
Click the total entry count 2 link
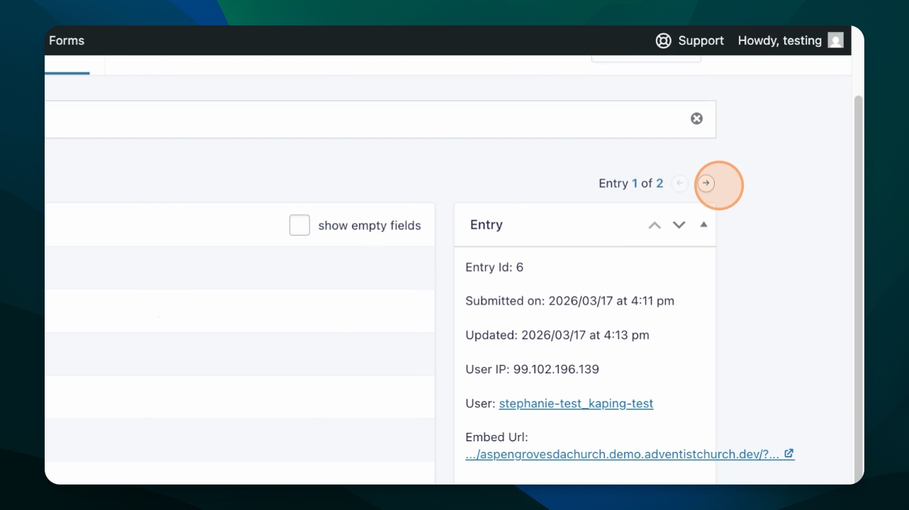(x=659, y=183)
